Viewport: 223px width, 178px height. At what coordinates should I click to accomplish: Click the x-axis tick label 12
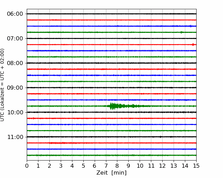pyautogui.click(x=162, y=166)
